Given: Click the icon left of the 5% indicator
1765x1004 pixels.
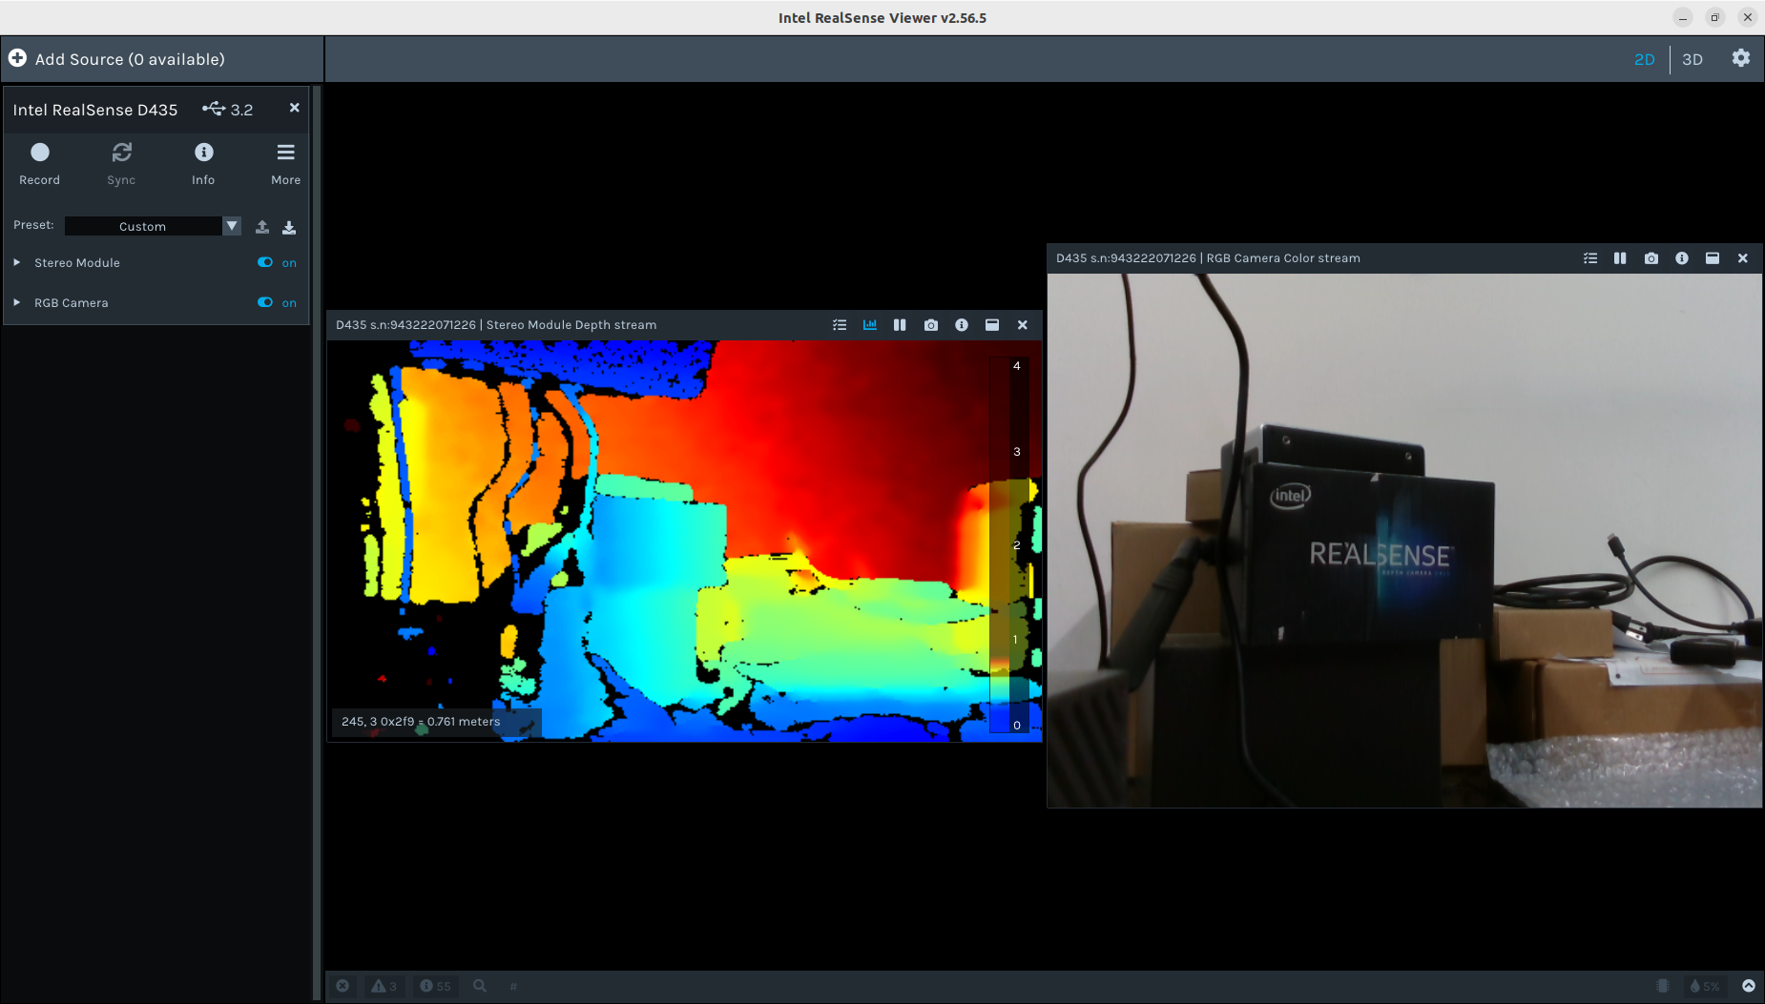Looking at the screenshot, I should (x=1663, y=986).
